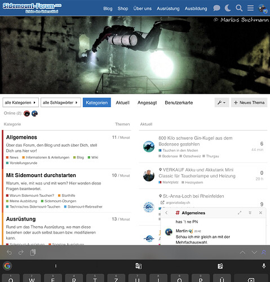Viewport: 270px width, 282px height.
Task: Tap the clipboard paste icon in keyboard toolbar
Action: click(x=33, y=252)
